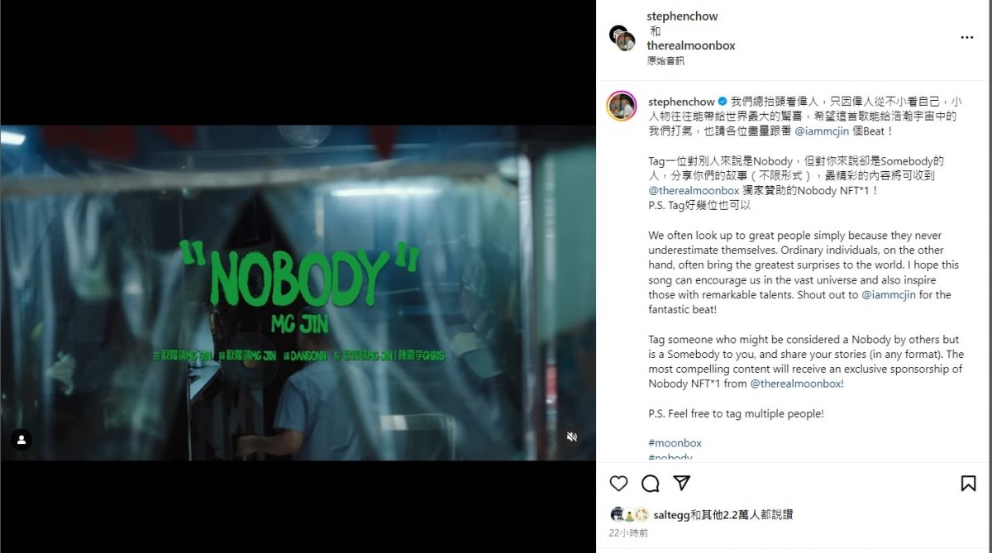Open stephenchow profile from the header
Screen dimensions: 992x553
point(682,16)
